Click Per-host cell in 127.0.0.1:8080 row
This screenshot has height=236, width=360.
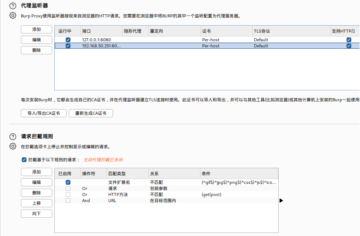click(x=227, y=40)
